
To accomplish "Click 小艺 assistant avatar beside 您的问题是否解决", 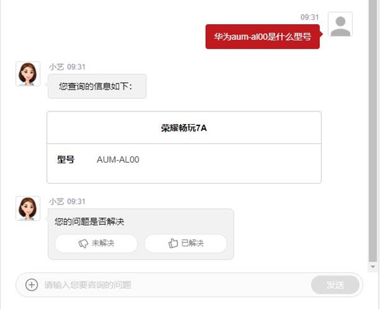I will 28,208.
